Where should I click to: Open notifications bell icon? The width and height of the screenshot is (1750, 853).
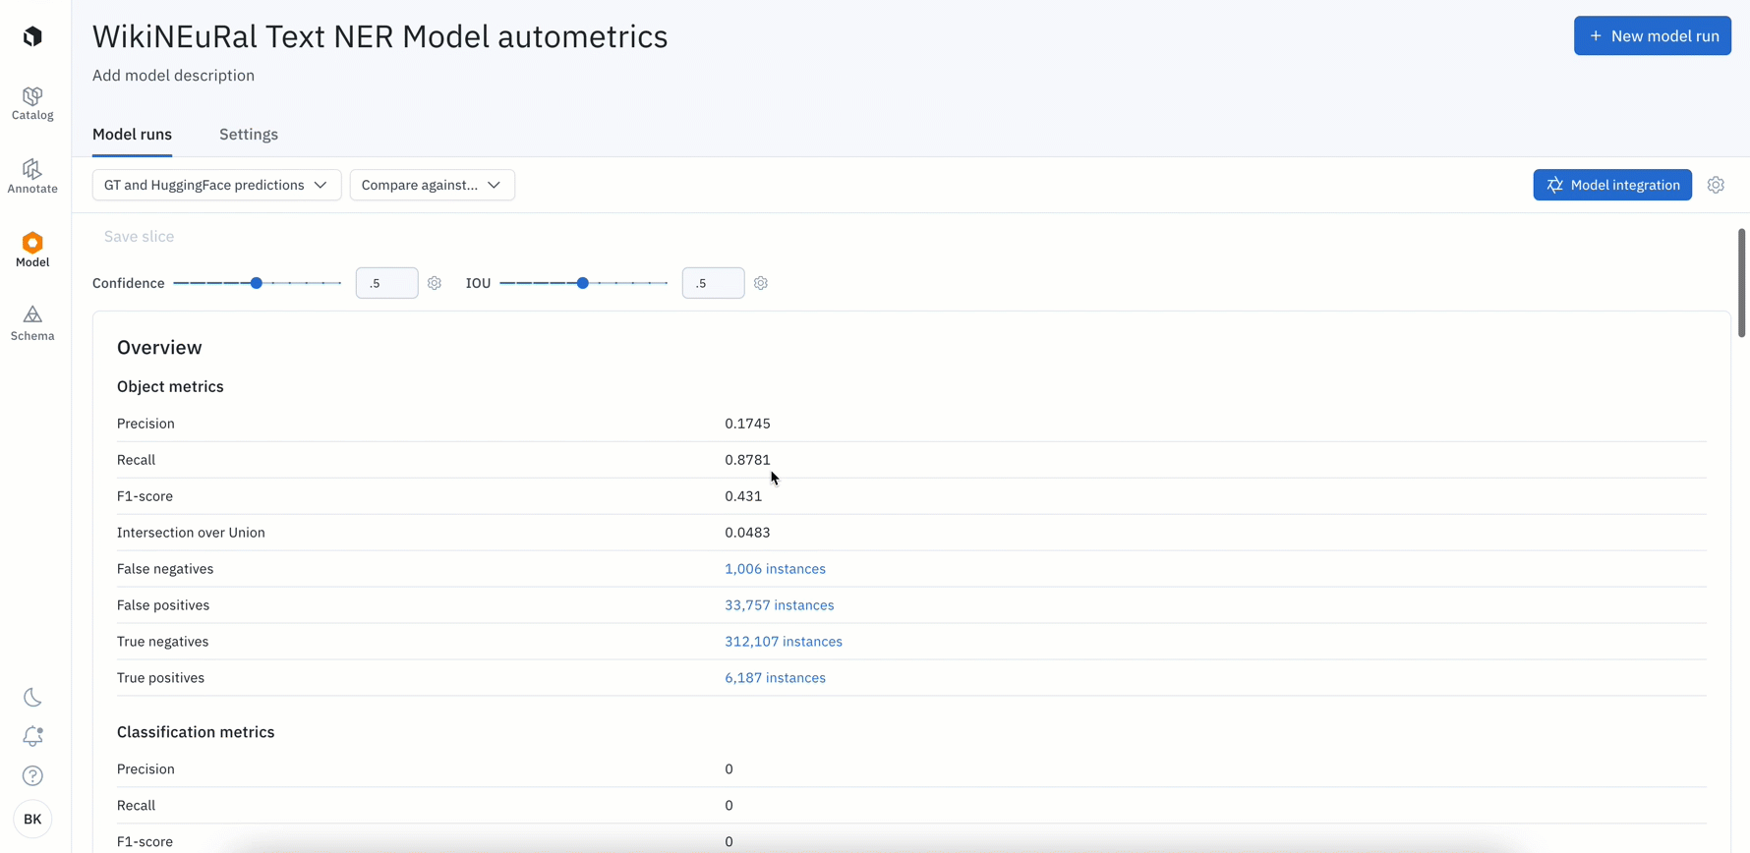[32, 736]
